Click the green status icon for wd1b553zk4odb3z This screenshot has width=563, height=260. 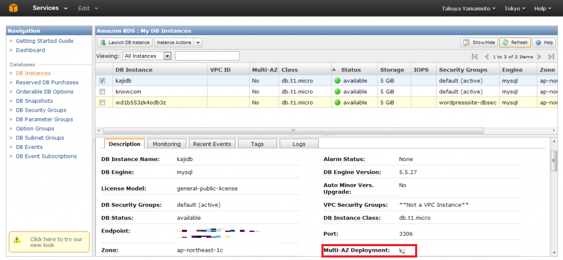coord(337,103)
